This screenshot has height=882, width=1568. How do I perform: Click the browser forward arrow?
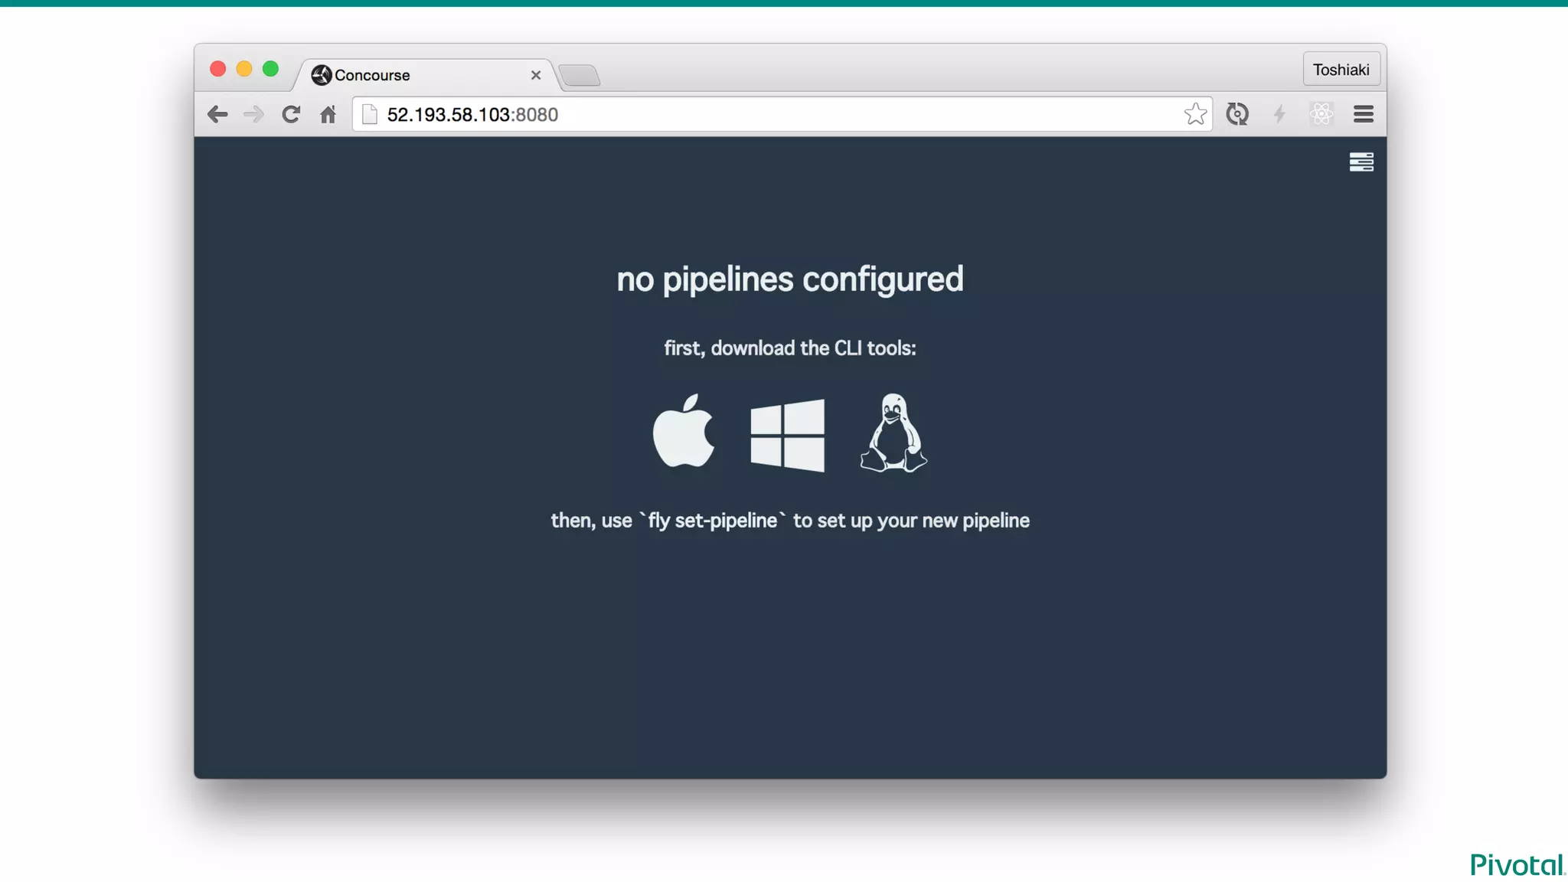pyautogui.click(x=253, y=115)
